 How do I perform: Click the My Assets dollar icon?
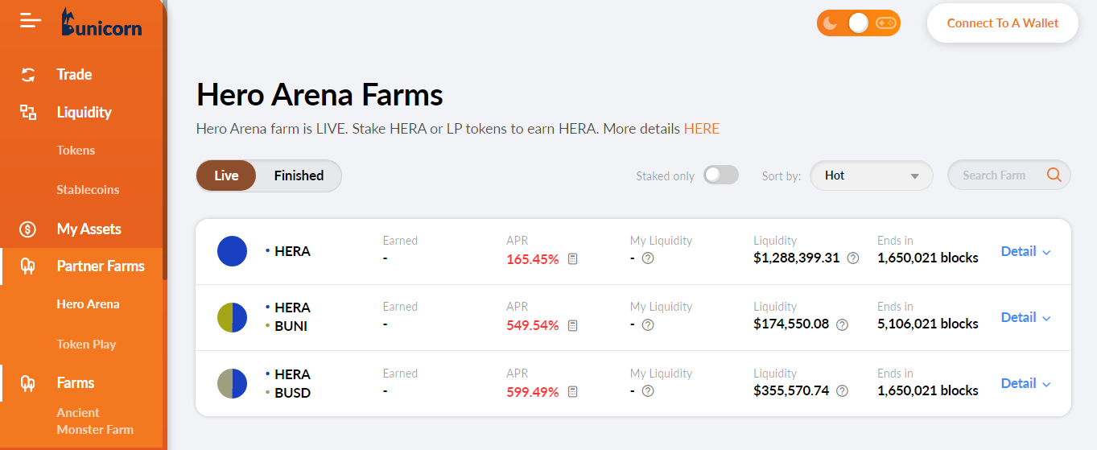coord(28,229)
